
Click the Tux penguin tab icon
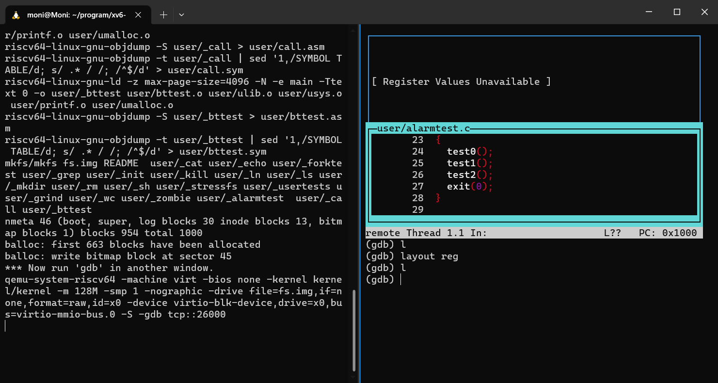click(16, 15)
